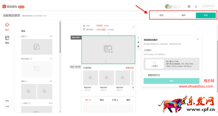Select the first carousel indicator dot
Screen dimensions: 218x116
tap(106, 61)
